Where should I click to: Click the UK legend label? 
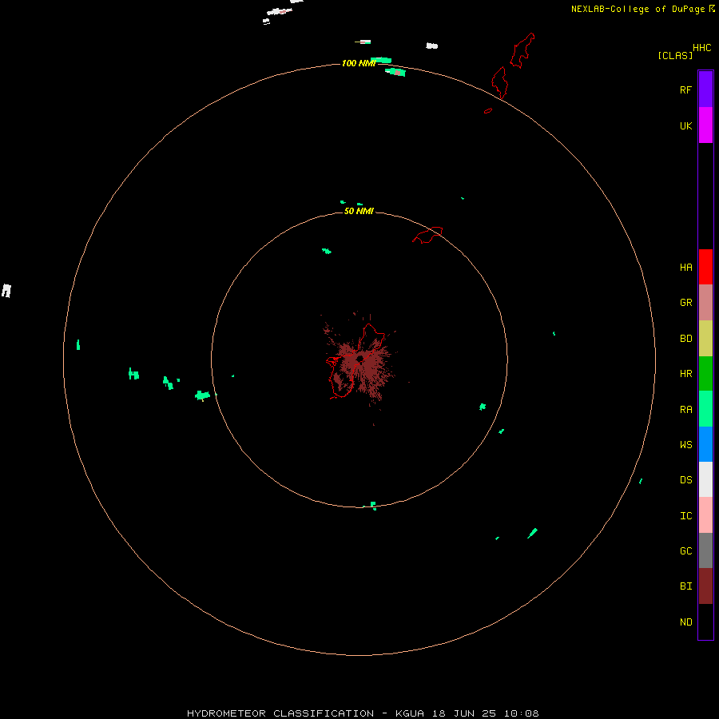click(x=685, y=126)
